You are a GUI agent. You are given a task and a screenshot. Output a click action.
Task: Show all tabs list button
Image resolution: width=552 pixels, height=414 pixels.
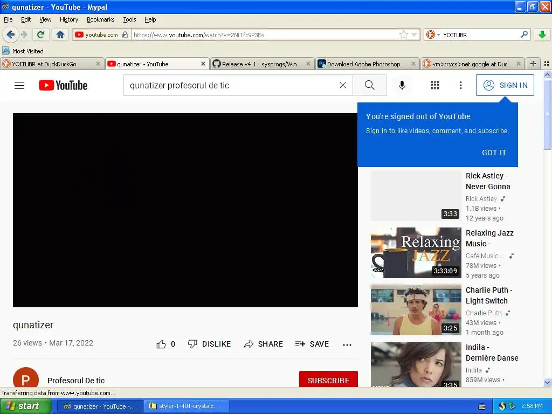547,64
